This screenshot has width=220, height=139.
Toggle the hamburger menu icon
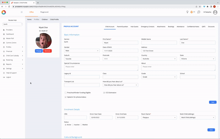click(x=22, y=12)
